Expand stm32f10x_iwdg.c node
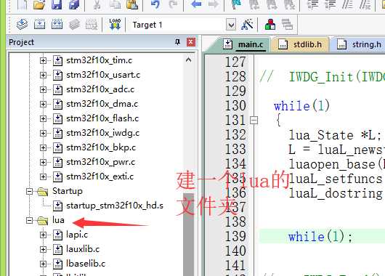Screen dimensions: 385x276 pyautogui.click(x=43, y=133)
